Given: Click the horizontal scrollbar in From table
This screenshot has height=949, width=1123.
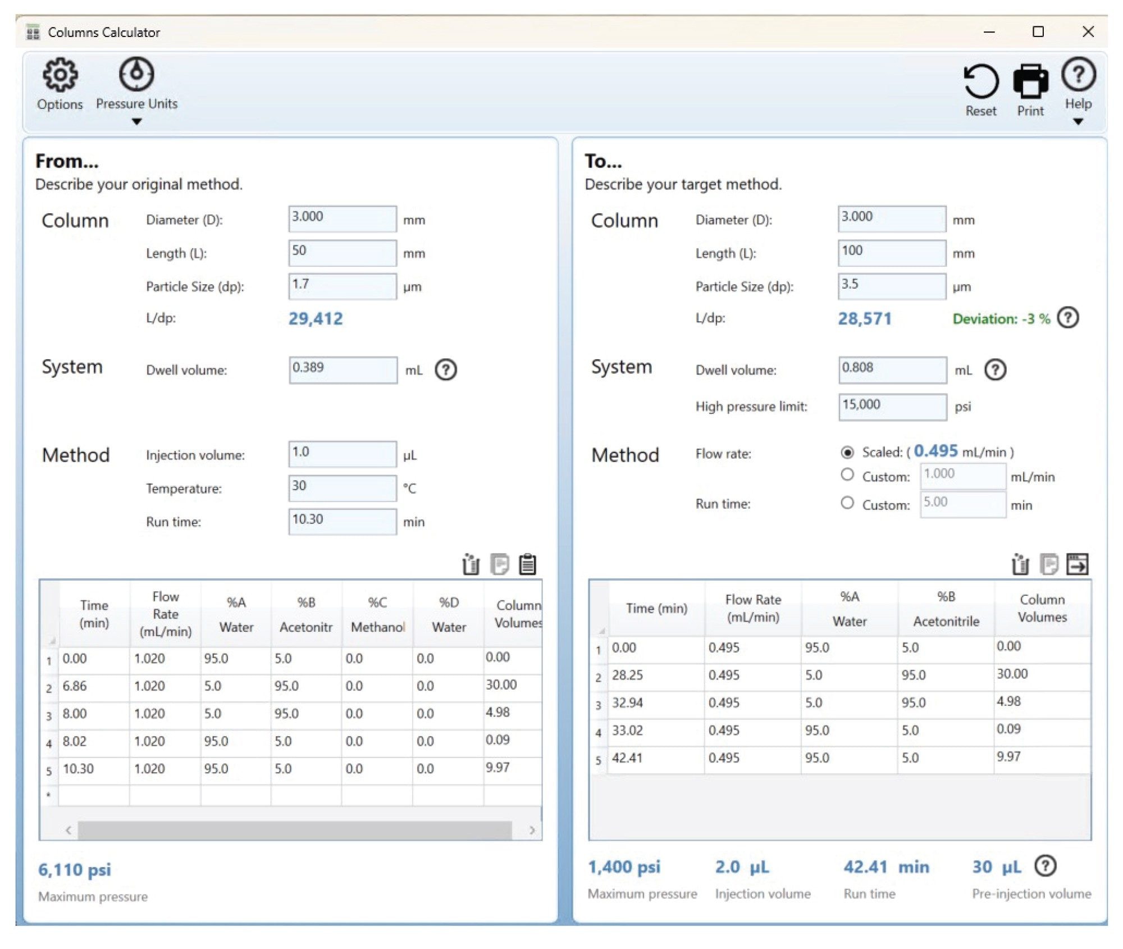Looking at the screenshot, I should pos(295,830).
